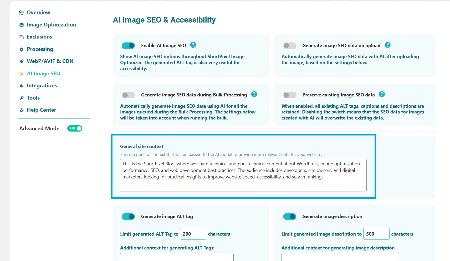Image resolution: width=450 pixels, height=261 pixels.
Task: Open the Integrations settings page
Action: click(x=42, y=85)
